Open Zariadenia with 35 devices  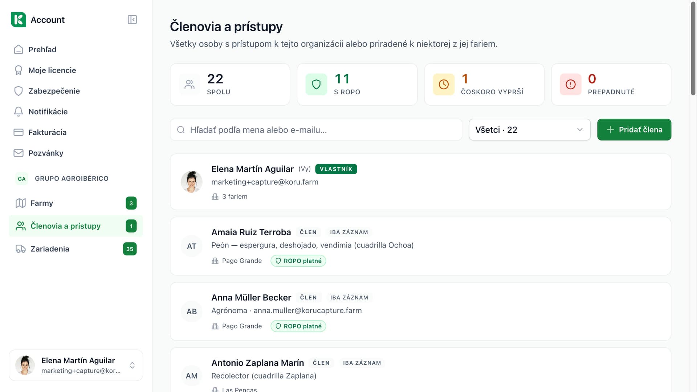pos(76,249)
